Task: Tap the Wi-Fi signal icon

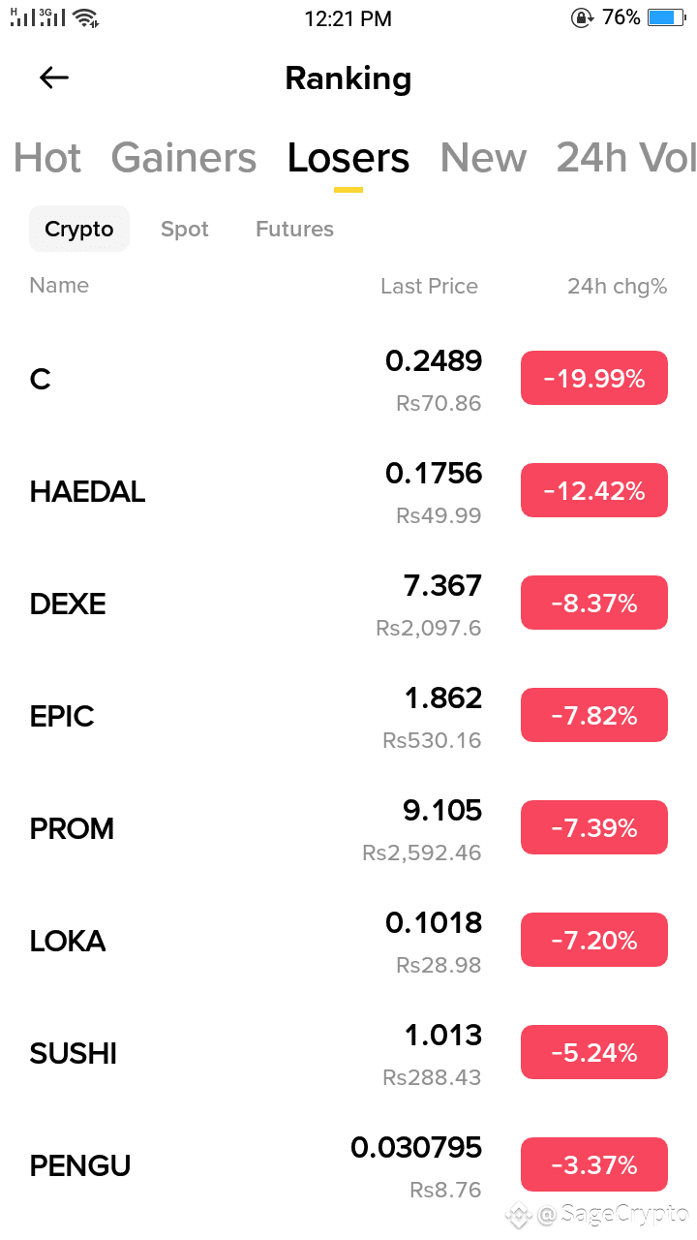Action: pyautogui.click(x=85, y=17)
